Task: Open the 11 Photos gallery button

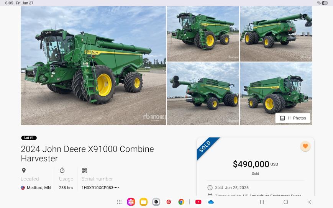Action: pos(293,118)
